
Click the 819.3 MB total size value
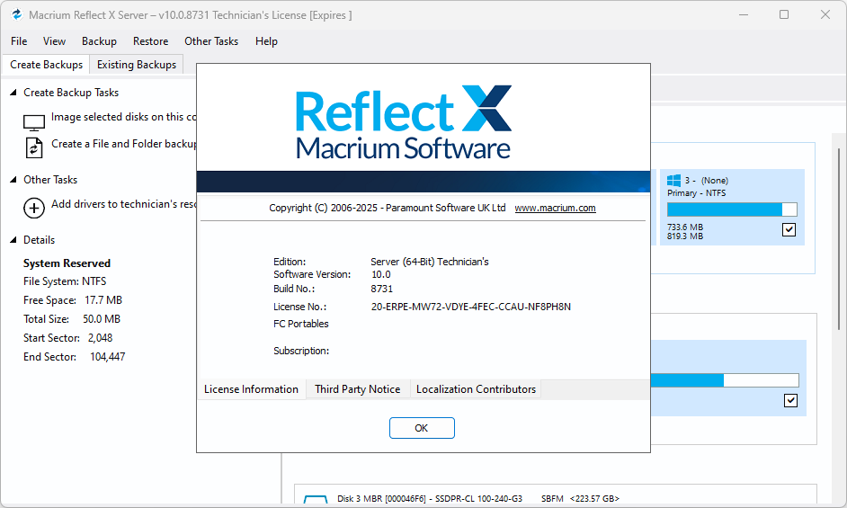coord(685,236)
